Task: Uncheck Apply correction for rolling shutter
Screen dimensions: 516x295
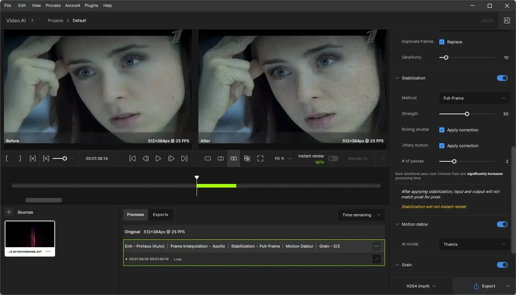Action: [x=441, y=130]
